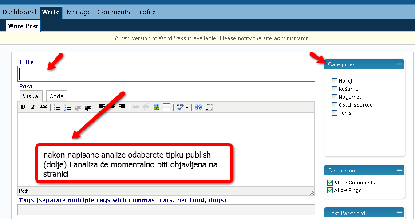Insert a hyperlink with the link icon
The width and height of the screenshot is (415, 219).
click(135, 107)
